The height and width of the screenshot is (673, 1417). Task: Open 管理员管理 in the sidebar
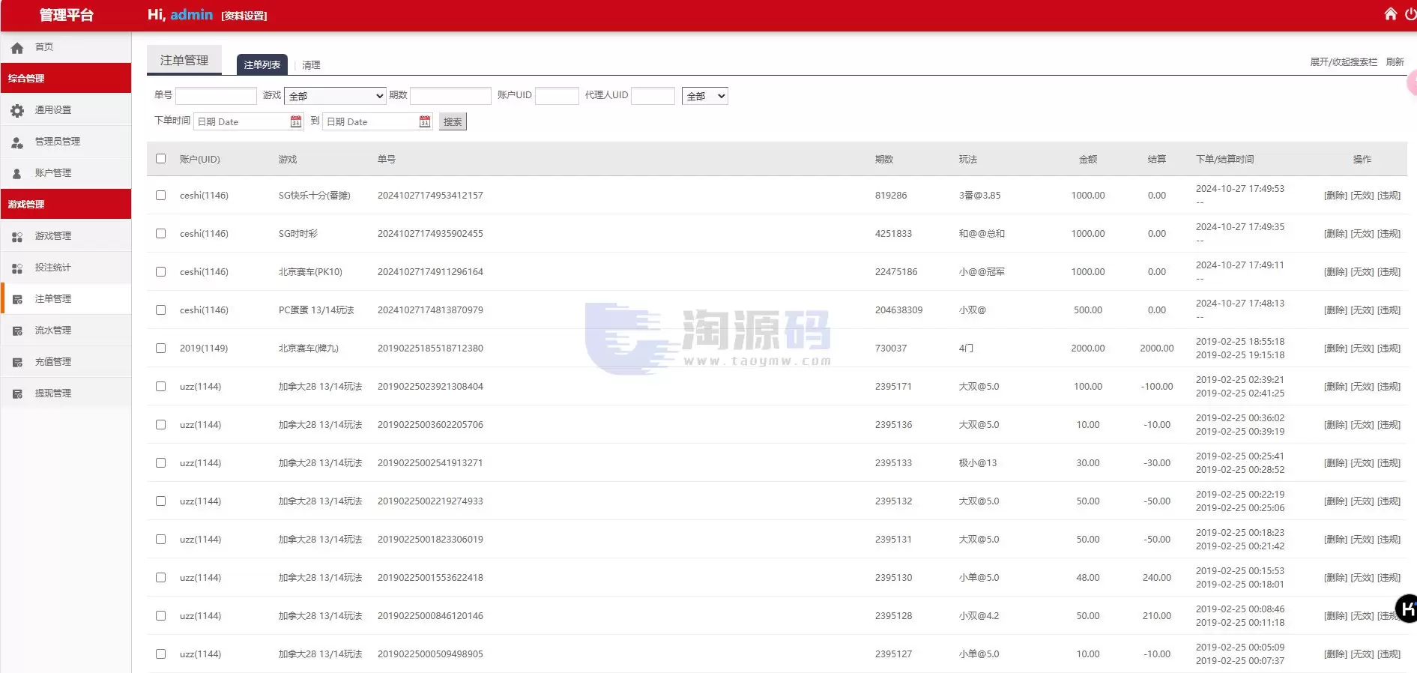click(66, 142)
